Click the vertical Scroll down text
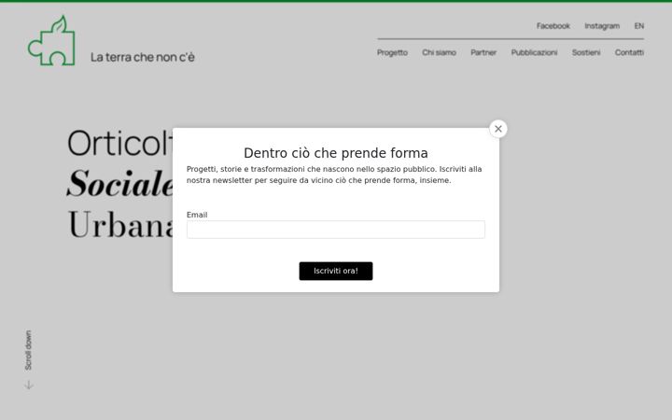 pos(28,350)
